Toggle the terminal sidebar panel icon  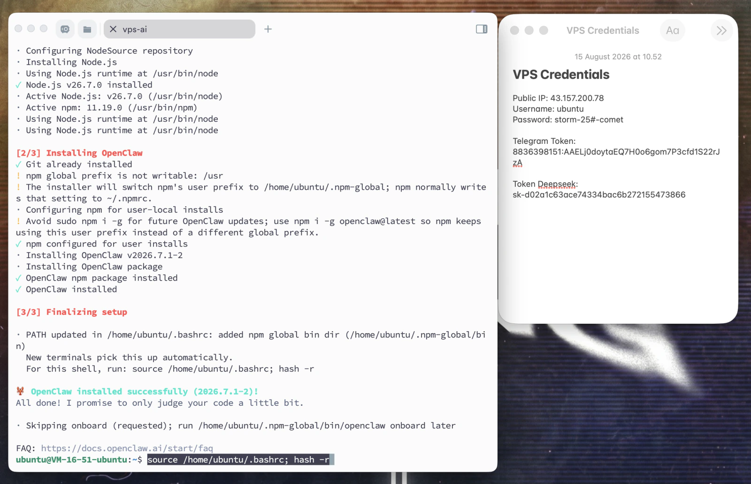[482, 29]
